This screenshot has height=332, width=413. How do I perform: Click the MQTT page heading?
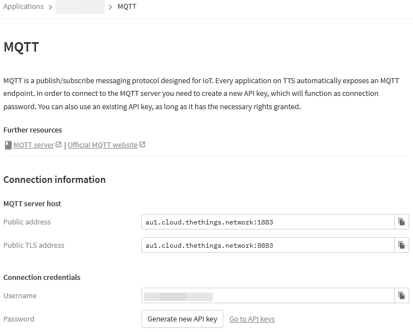pyautogui.click(x=21, y=47)
